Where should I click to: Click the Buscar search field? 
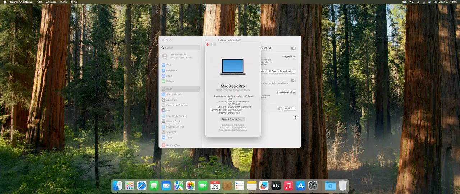[180, 47]
